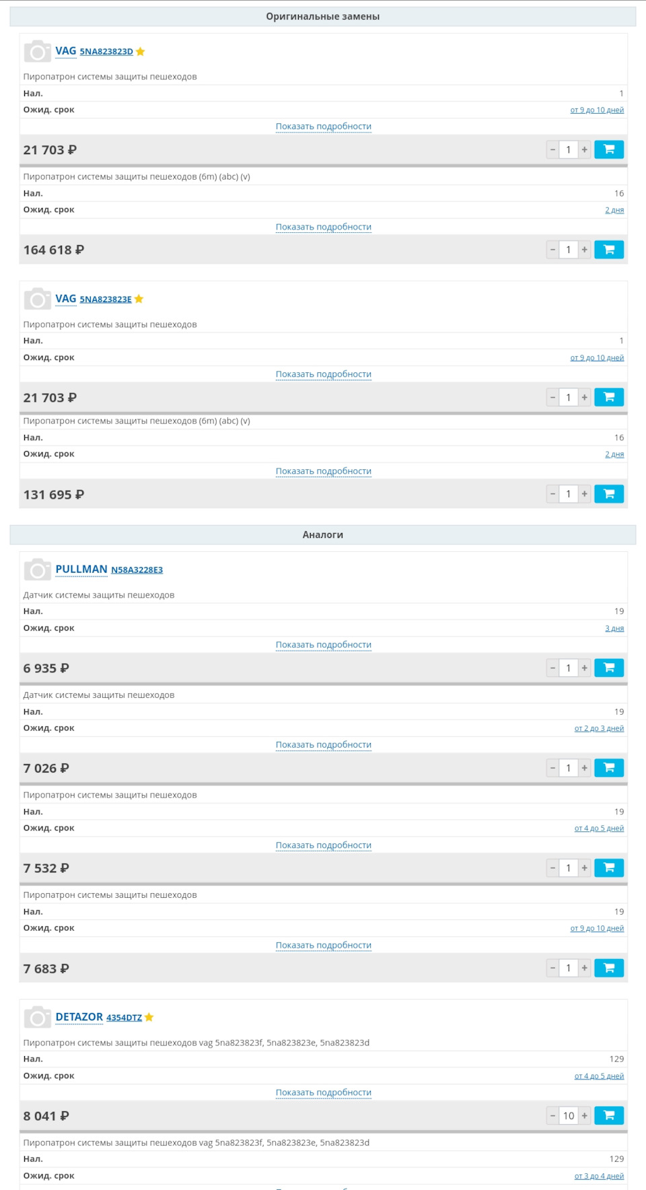Click the cart icon for the 164 618 ₽ offer
Viewport: 646px width, 1190px height.
coord(608,250)
